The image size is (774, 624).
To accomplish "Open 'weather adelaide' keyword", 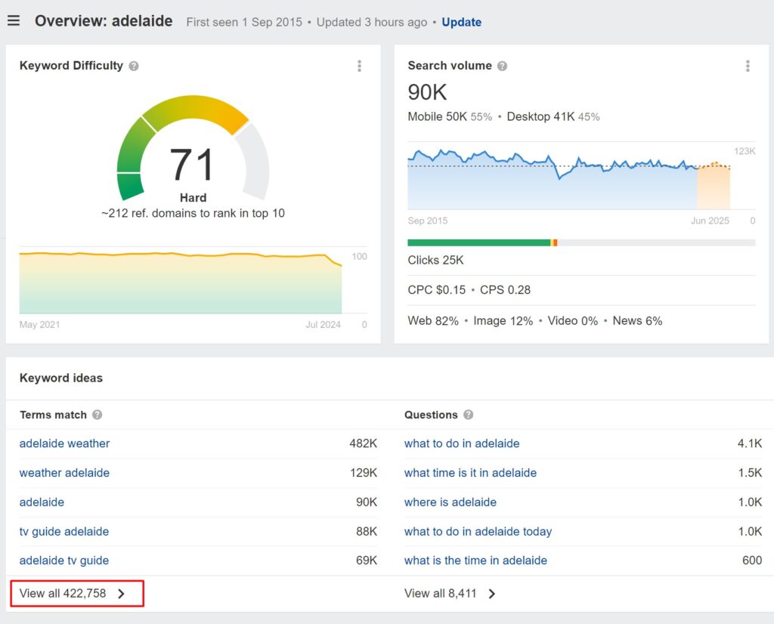I will click(x=65, y=473).
